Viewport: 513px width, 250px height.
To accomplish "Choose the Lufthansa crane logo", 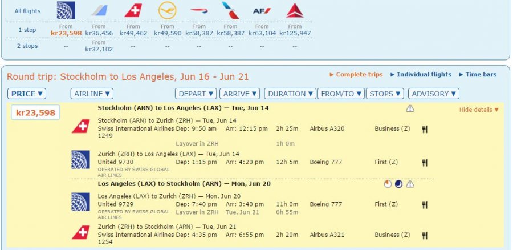I will 168,11.
